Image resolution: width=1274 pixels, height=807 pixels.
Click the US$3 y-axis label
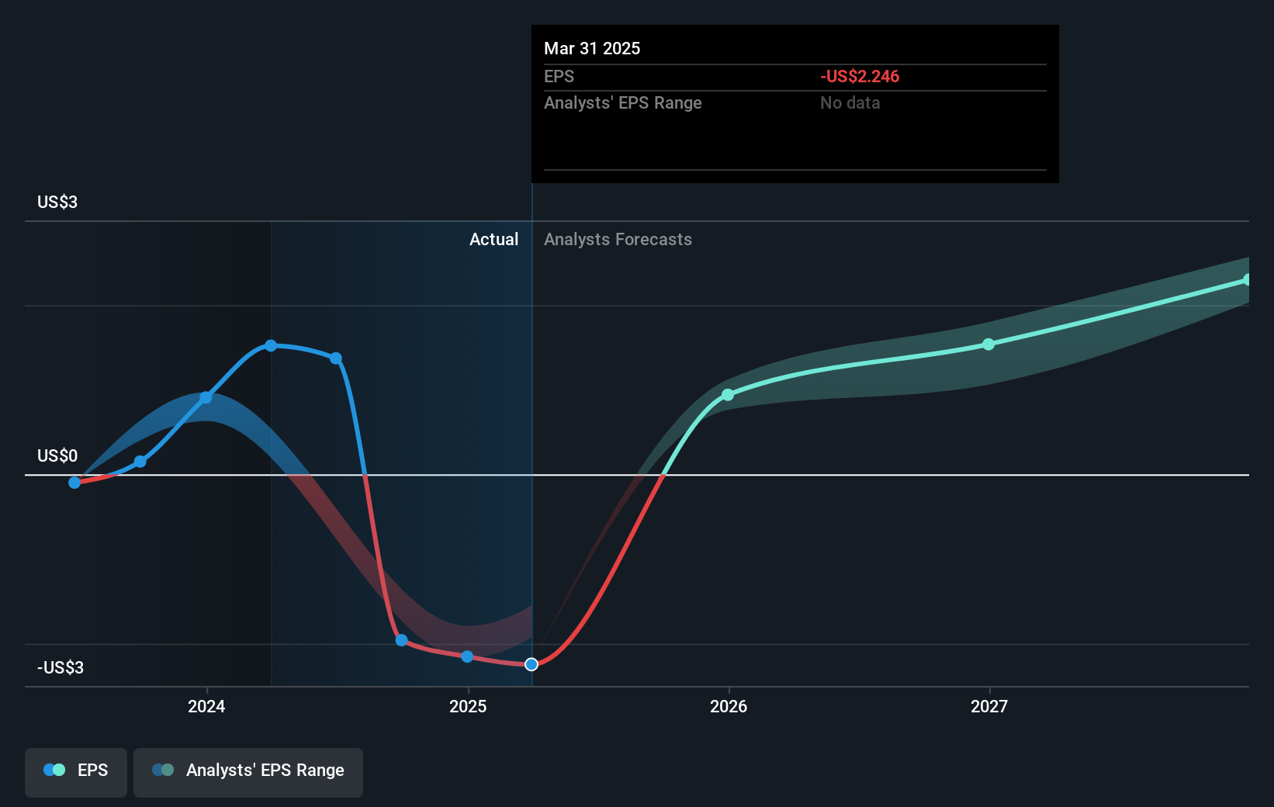pyautogui.click(x=57, y=202)
